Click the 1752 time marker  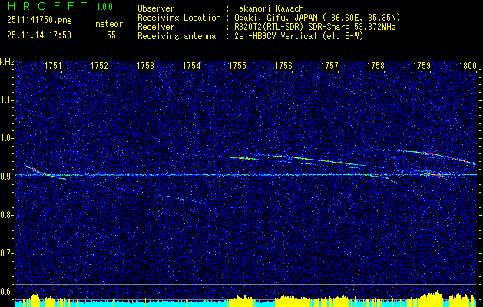100,66
